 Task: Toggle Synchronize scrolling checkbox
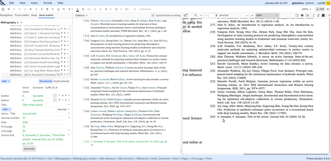pyautogui.click(x=153, y=15)
